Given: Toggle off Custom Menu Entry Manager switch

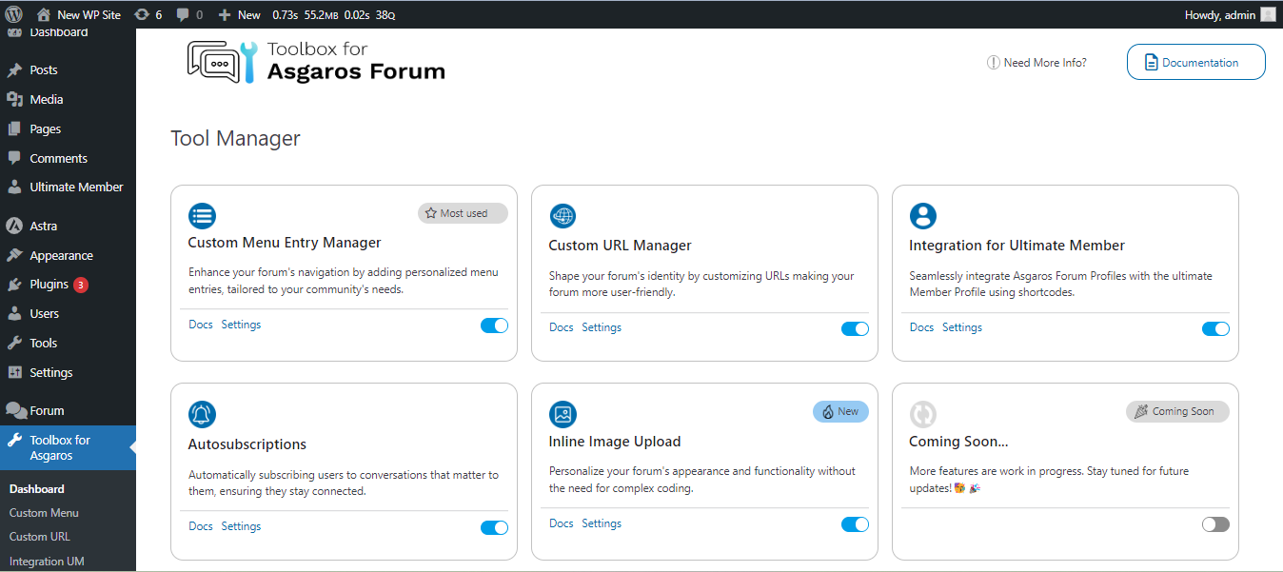Looking at the screenshot, I should click(494, 325).
